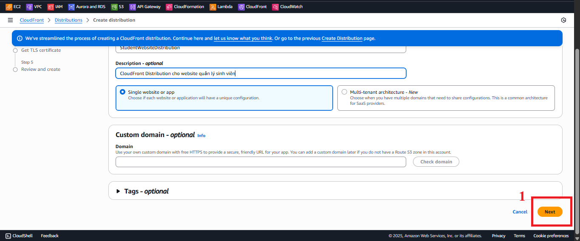Open the CloudFormation shortcut icon
The height and width of the screenshot is (241, 580).
tap(169, 7)
